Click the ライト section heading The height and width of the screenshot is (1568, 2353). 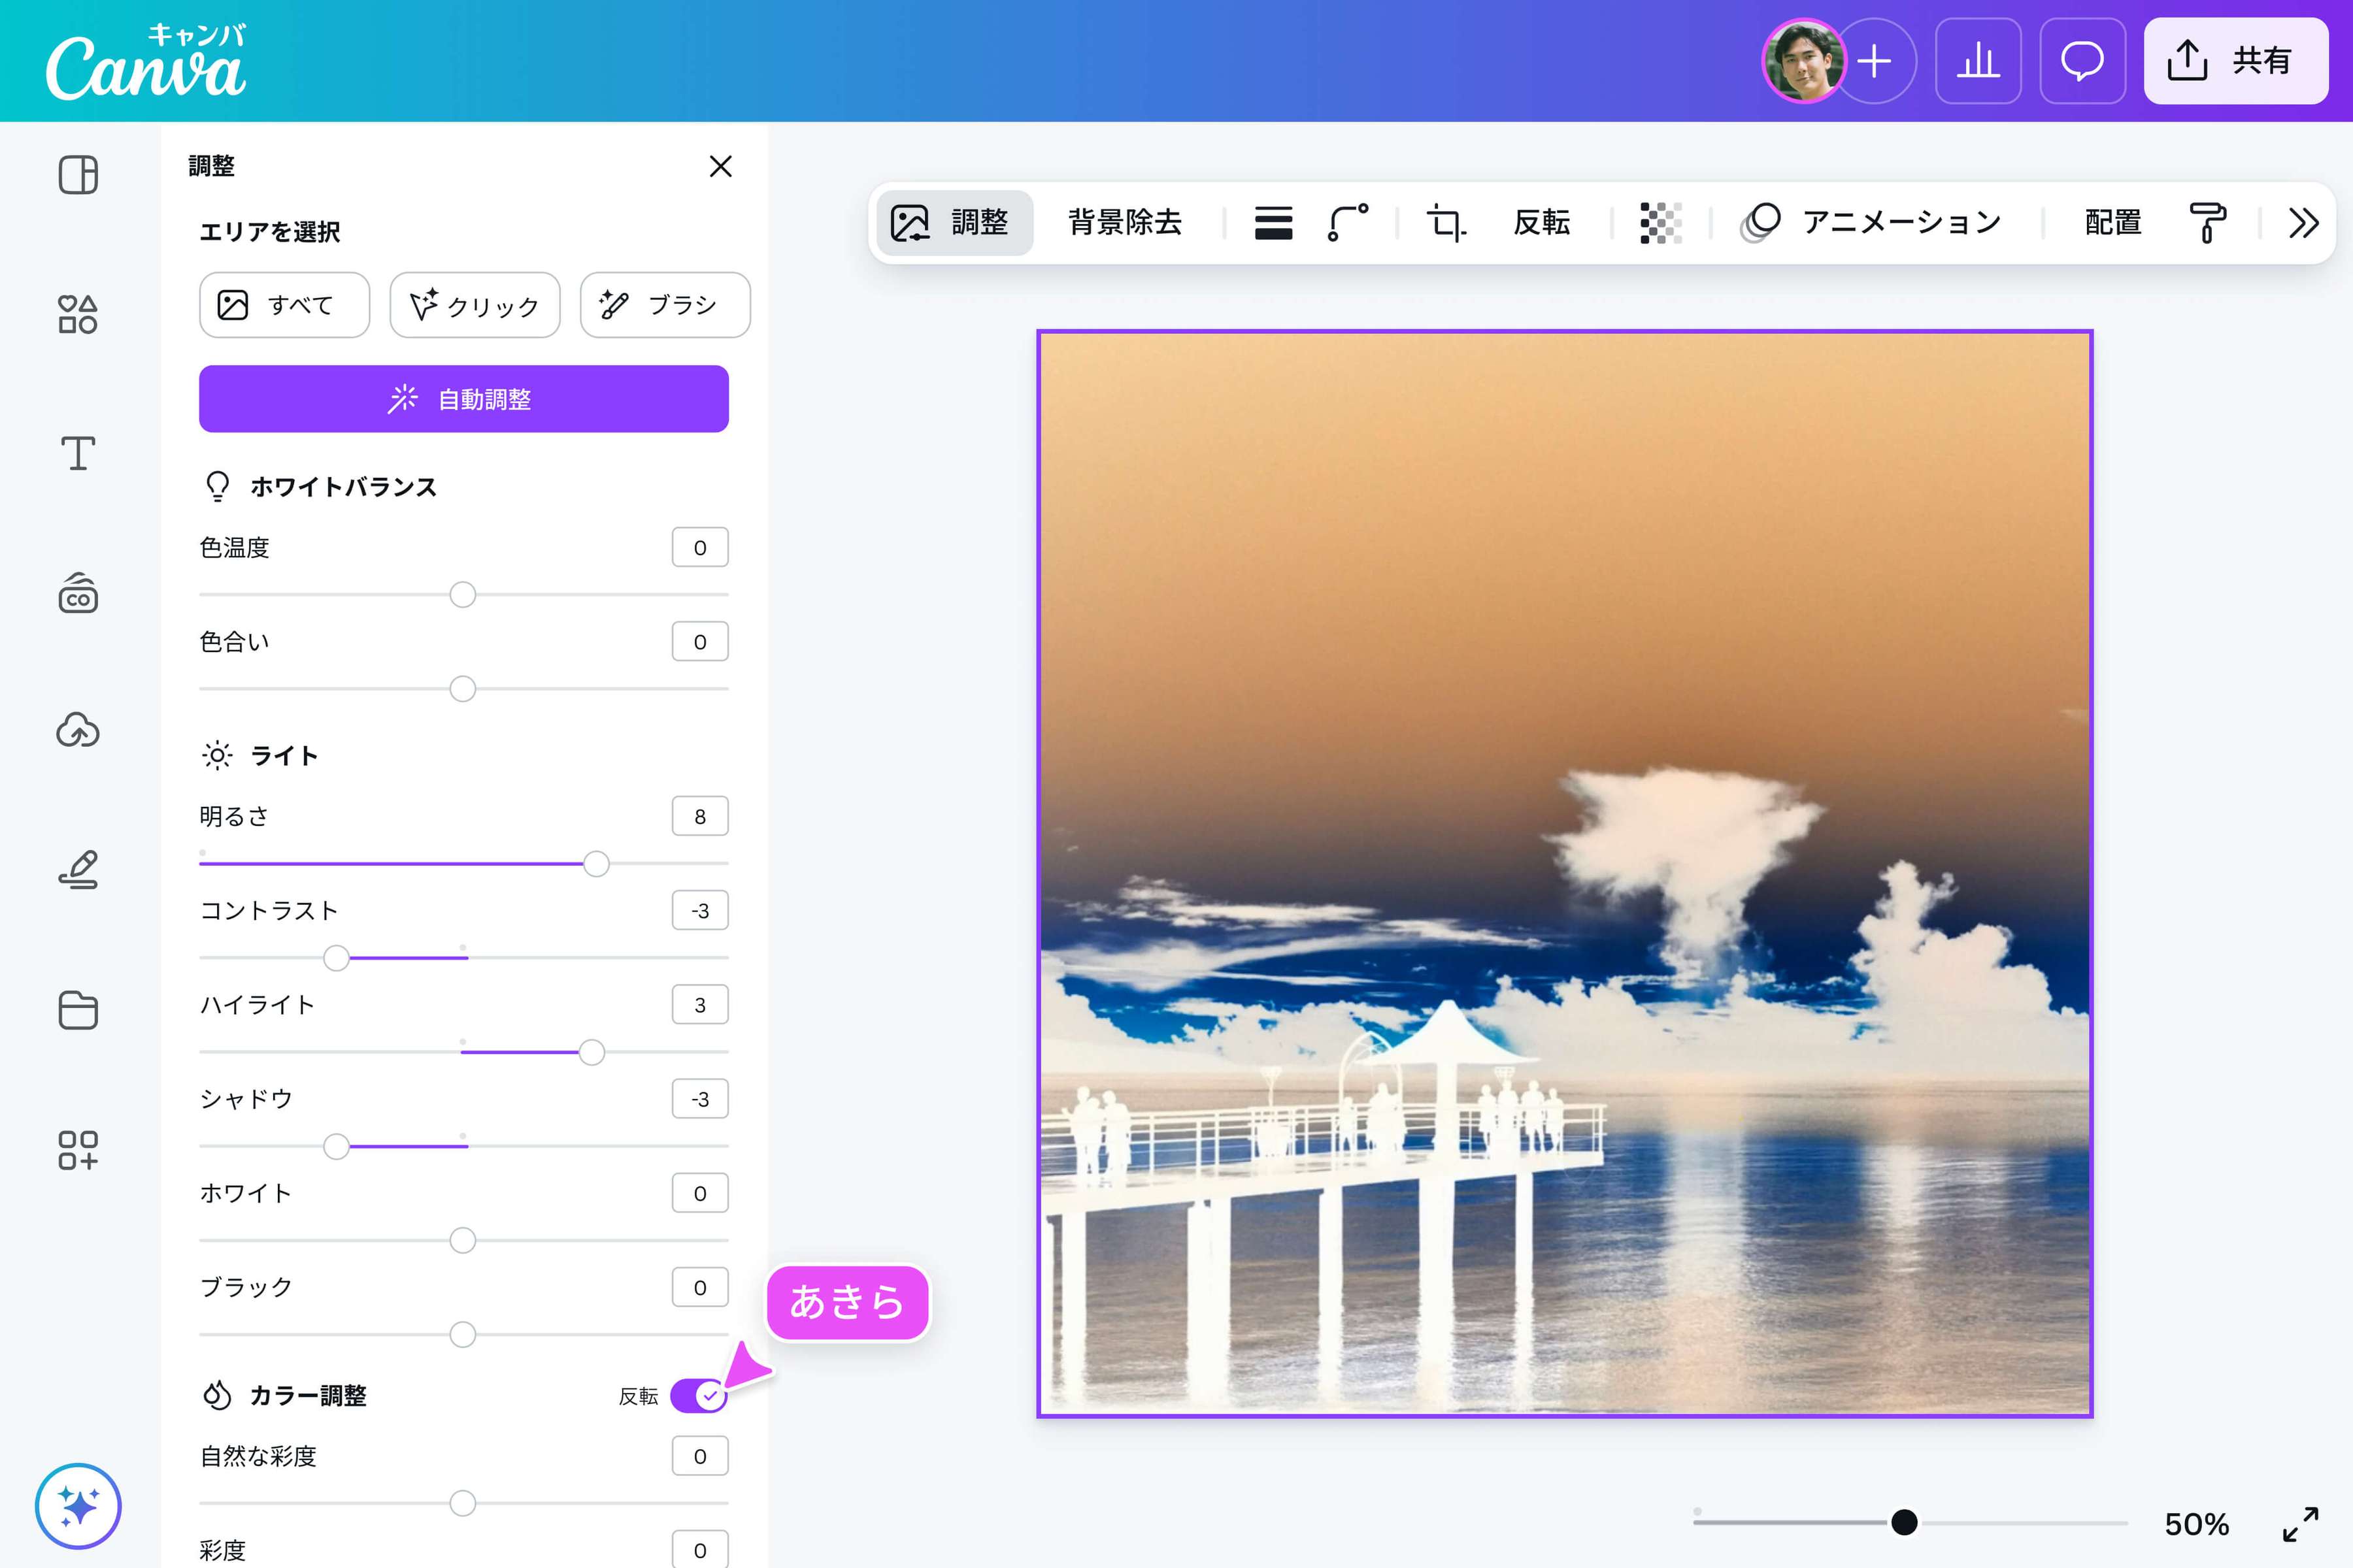coord(284,756)
